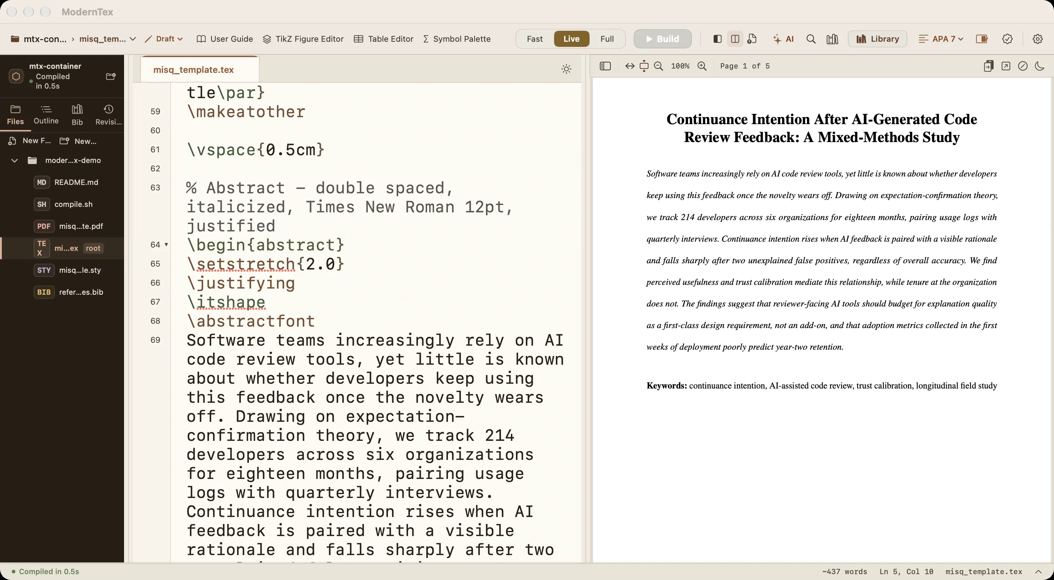Fit PDF to width icon
Viewport: 1054px width, 580px height.
[x=630, y=66]
